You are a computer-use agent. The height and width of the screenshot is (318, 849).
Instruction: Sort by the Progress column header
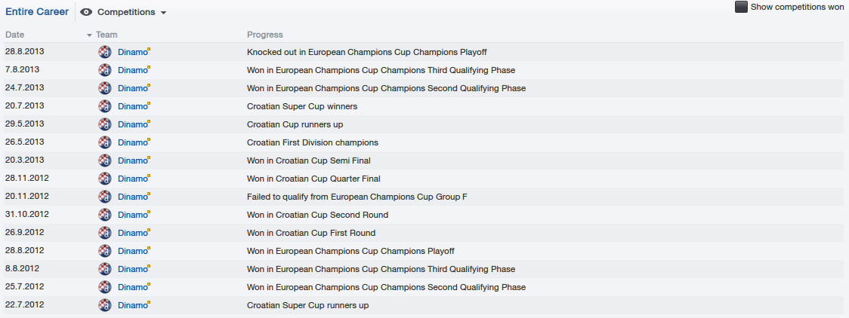tap(265, 35)
